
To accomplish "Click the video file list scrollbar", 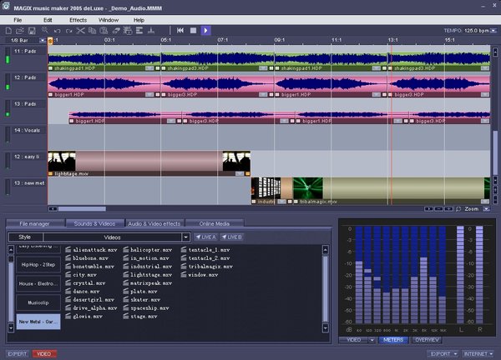I will (326, 288).
